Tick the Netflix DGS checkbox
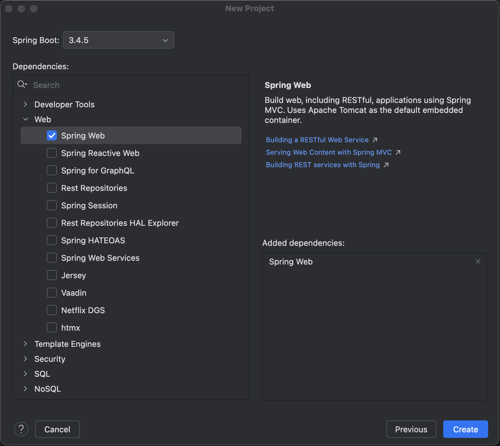Image resolution: width=500 pixels, height=446 pixels. click(52, 310)
